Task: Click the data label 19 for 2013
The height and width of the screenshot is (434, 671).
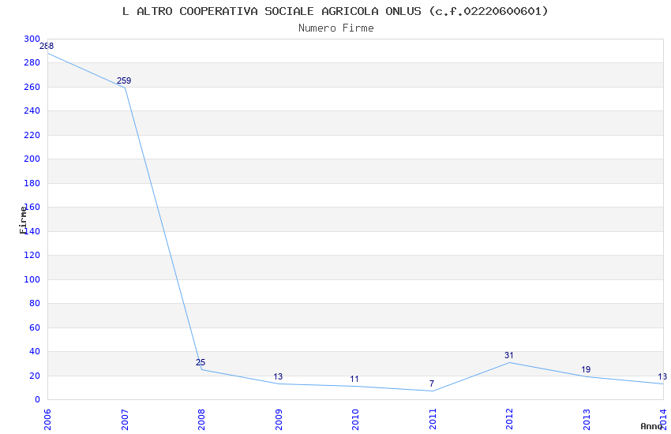Action: (586, 369)
